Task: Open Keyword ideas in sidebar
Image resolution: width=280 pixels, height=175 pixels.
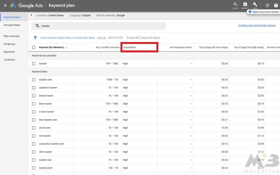Action: tap(12, 17)
